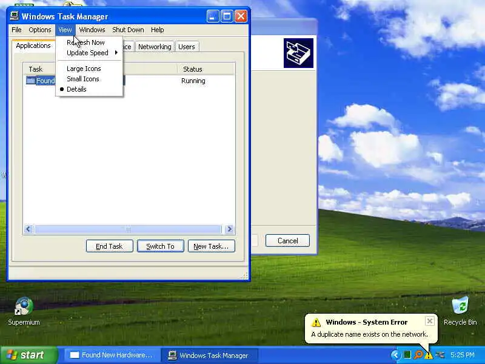Image resolution: width=485 pixels, height=364 pixels.
Task: Click the horizontal scrollbar thumb
Action: pos(128,229)
